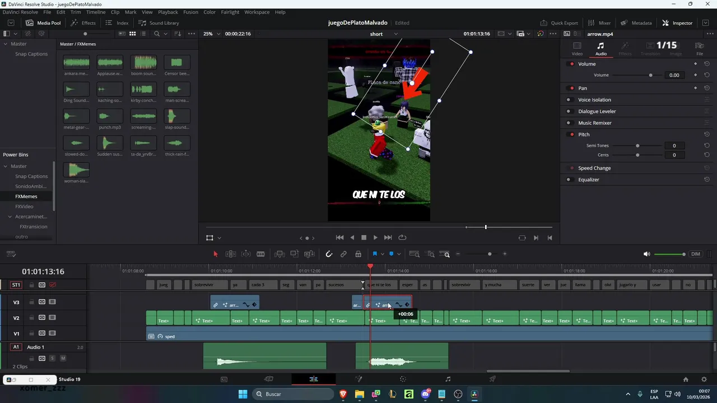
Task: Lock the V3 video track
Action: [32, 302]
